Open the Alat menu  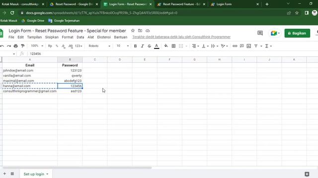(90, 37)
